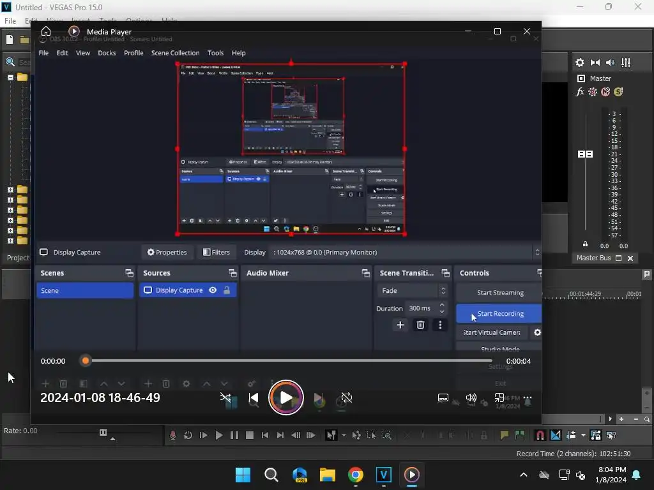Open Master Bus audio properties gear
Screen dimensions: 654x490
pyautogui.click(x=580, y=63)
